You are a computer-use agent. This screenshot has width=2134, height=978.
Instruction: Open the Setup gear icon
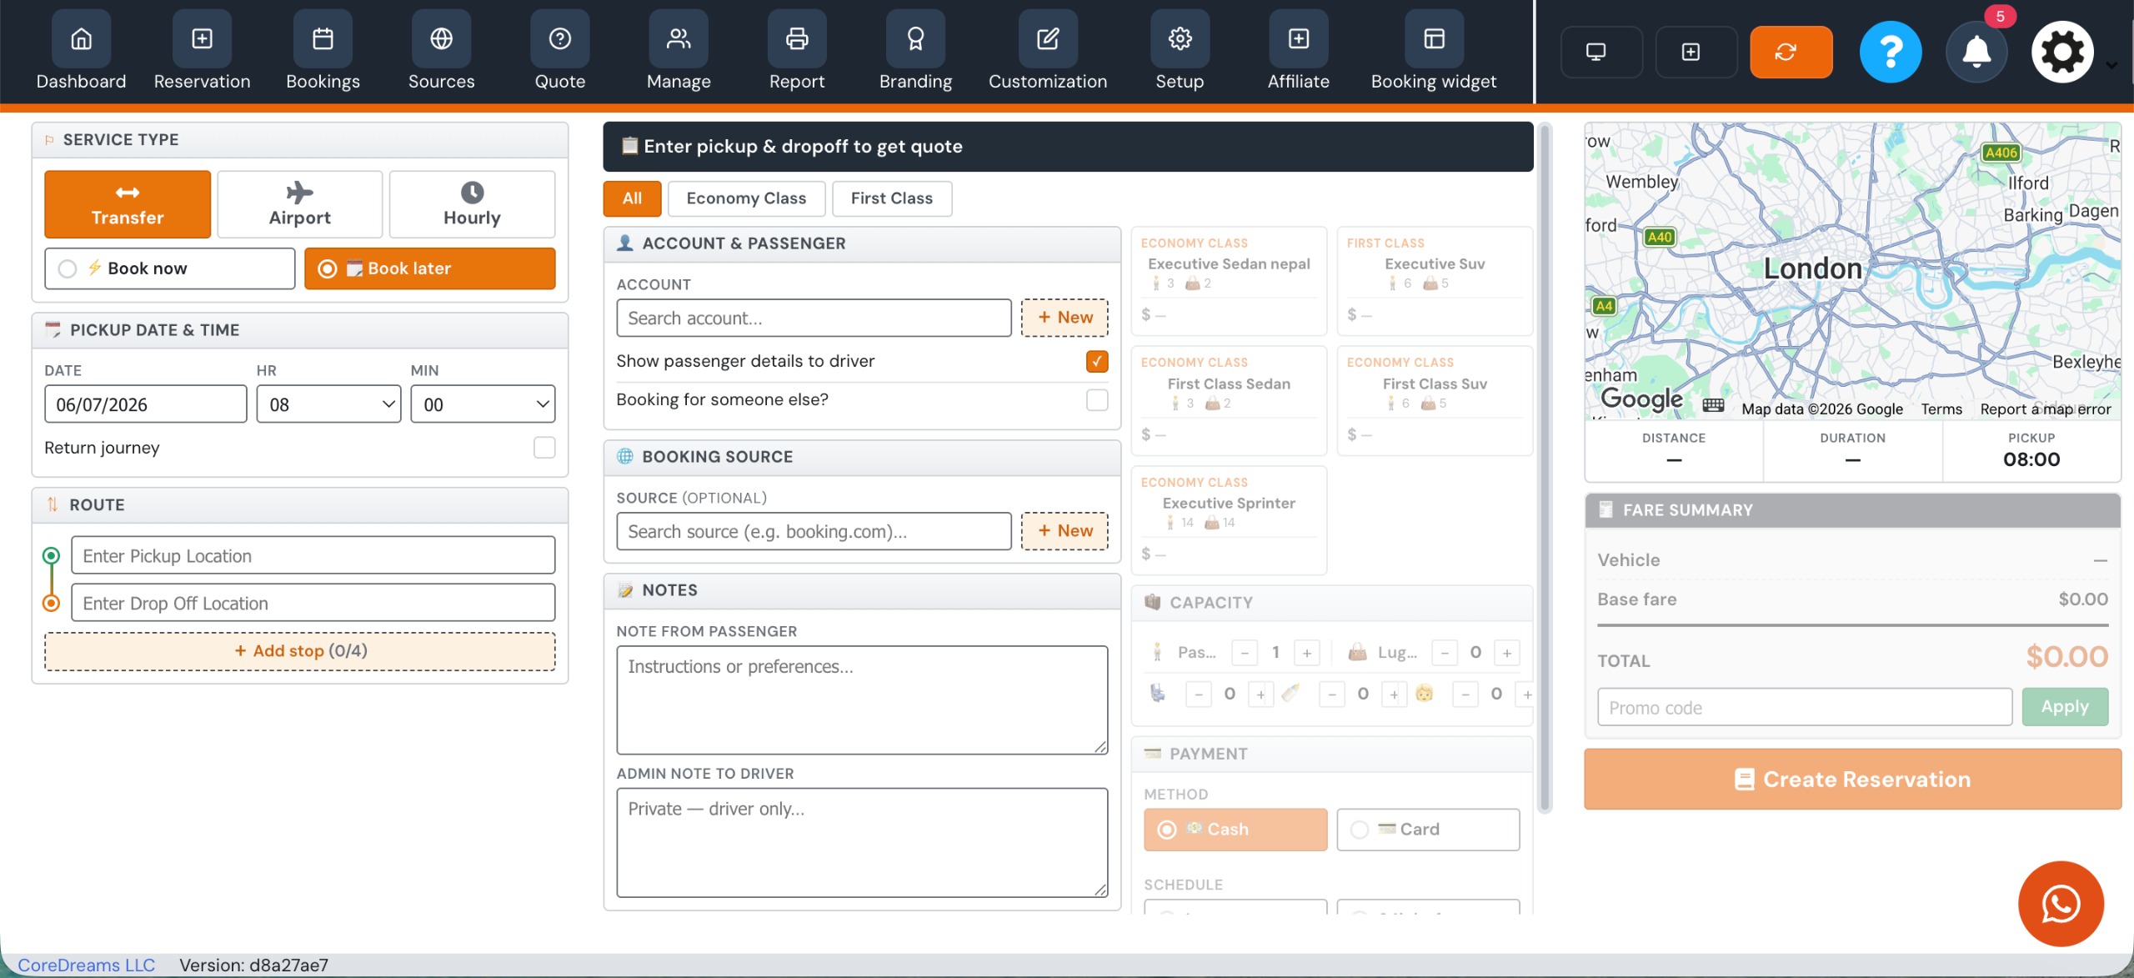tap(1180, 38)
